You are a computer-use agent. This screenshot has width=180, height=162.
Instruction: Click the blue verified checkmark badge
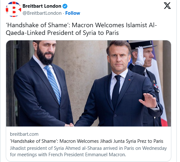(65, 6)
